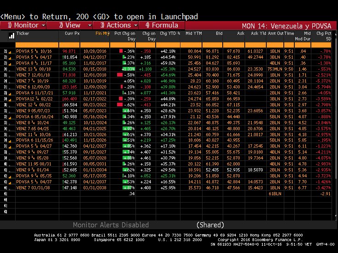Click the alert icon beside PDVSA12 3/4 02/22
The width and height of the screenshot is (338, 253).
click(x=10, y=99)
